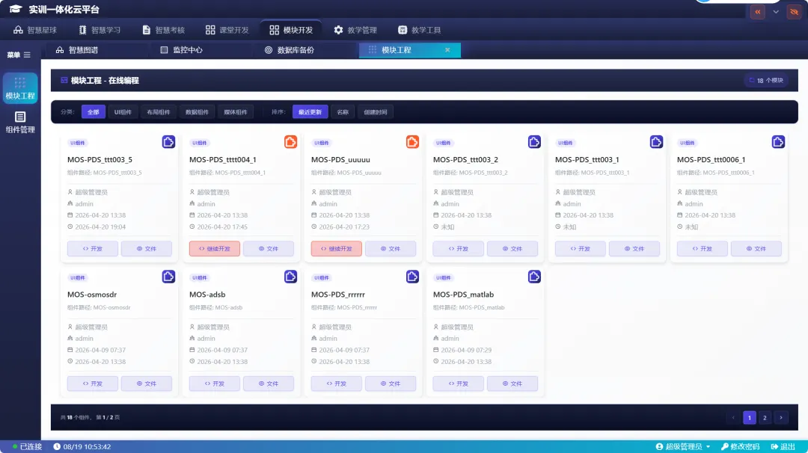
Task: Click 修改密码 in status bar
Action: (x=740, y=446)
